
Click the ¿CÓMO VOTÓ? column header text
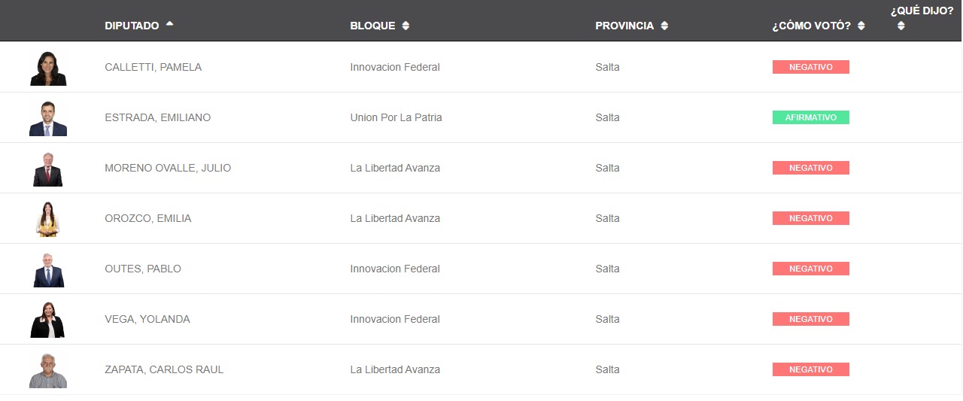point(811,26)
